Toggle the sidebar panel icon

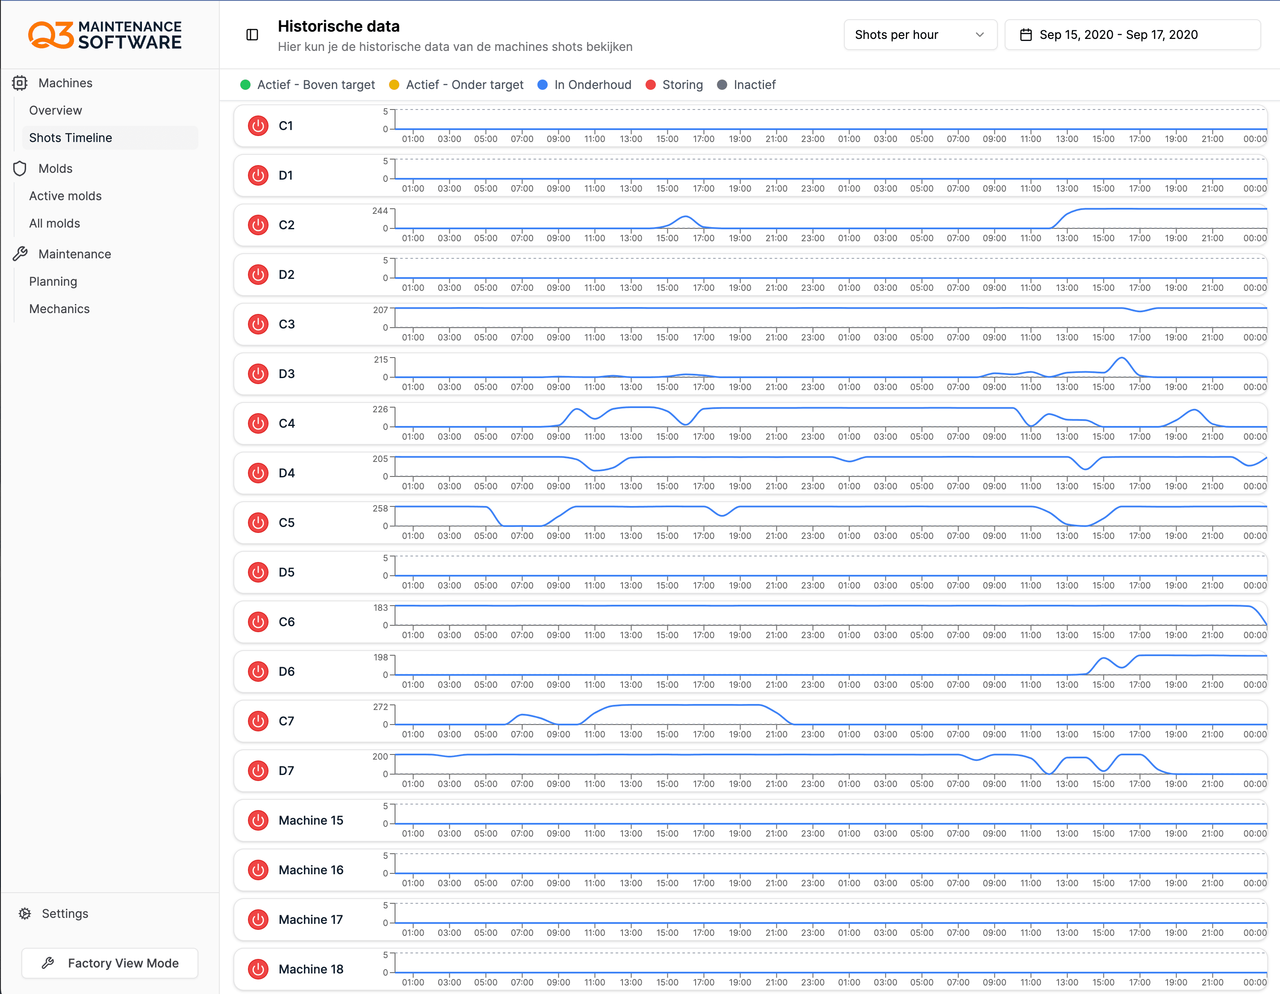coord(252,35)
